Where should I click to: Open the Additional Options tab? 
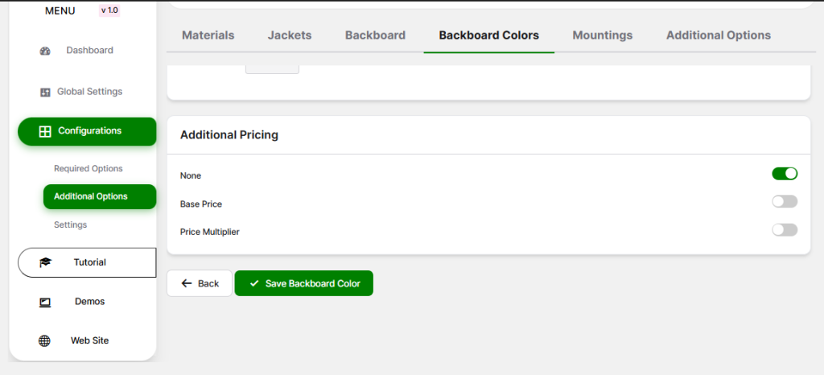[x=718, y=35]
